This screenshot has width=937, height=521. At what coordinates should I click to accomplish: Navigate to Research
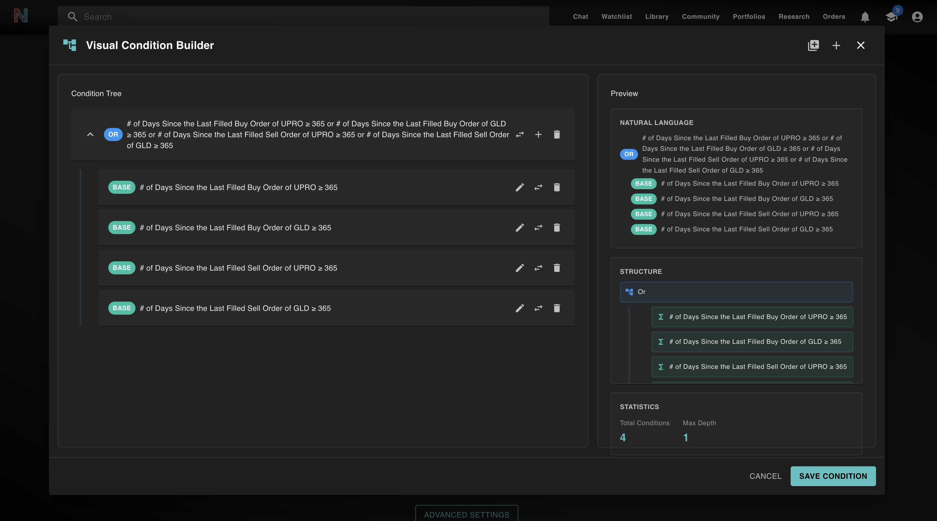click(794, 17)
